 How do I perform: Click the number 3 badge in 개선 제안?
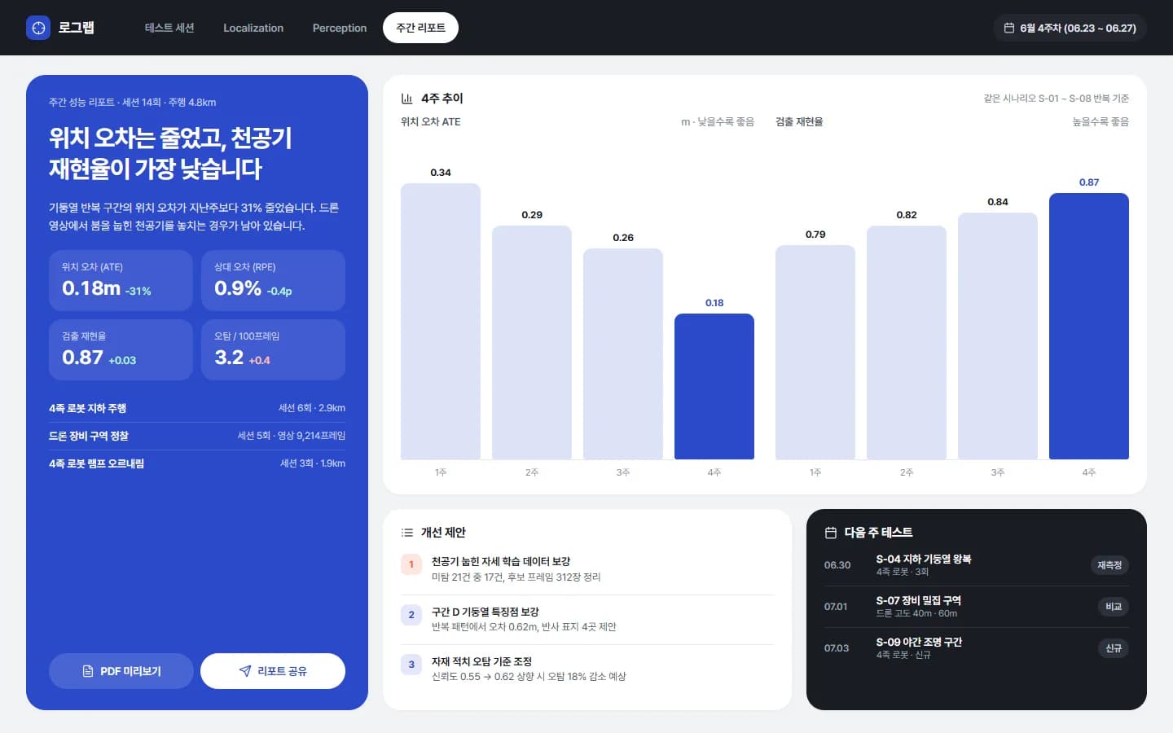click(x=411, y=665)
